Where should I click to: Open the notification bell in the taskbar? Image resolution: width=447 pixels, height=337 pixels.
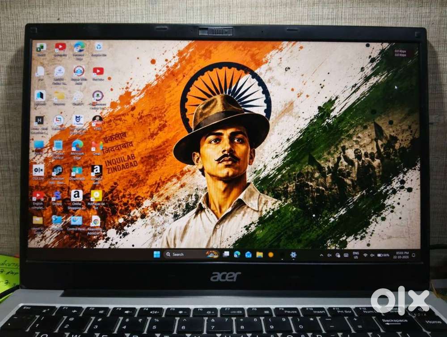(x=413, y=256)
